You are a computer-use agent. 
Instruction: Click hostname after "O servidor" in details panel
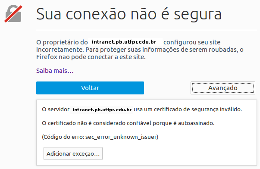point(102,110)
